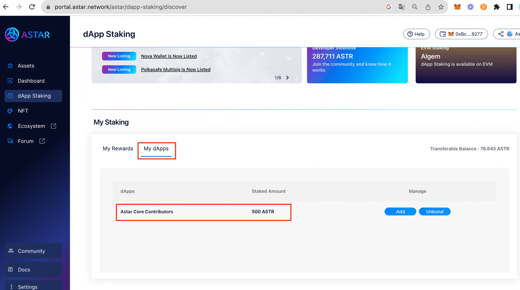
Task: Open browser extensions puzzle icon
Action: tap(497, 7)
